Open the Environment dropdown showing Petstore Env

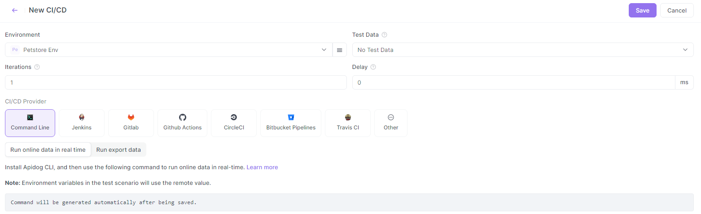click(x=169, y=50)
